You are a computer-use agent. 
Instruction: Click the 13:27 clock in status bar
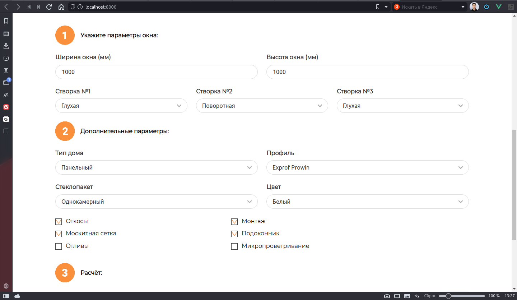pos(509,296)
